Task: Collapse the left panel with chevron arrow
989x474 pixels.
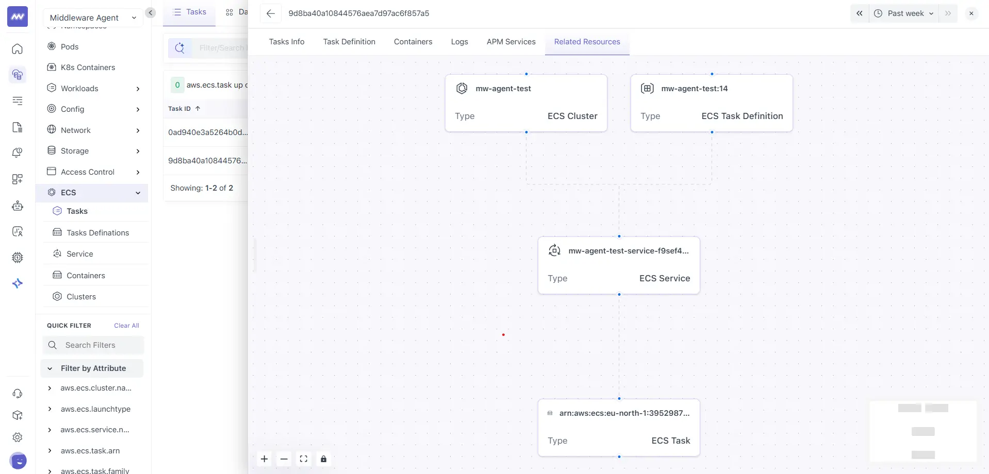Action: [x=150, y=13]
